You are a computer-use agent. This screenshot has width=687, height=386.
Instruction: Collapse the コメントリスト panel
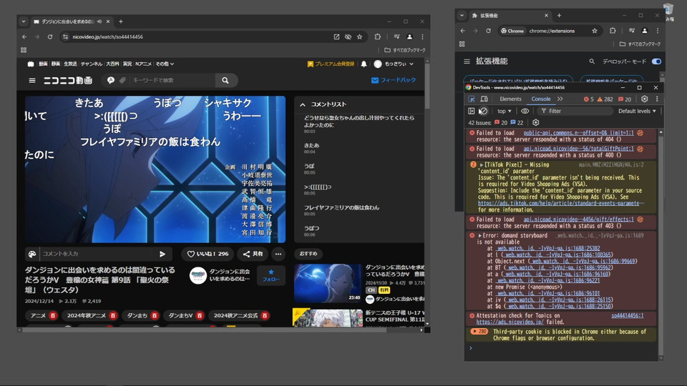pyautogui.click(x=303, y=104)
